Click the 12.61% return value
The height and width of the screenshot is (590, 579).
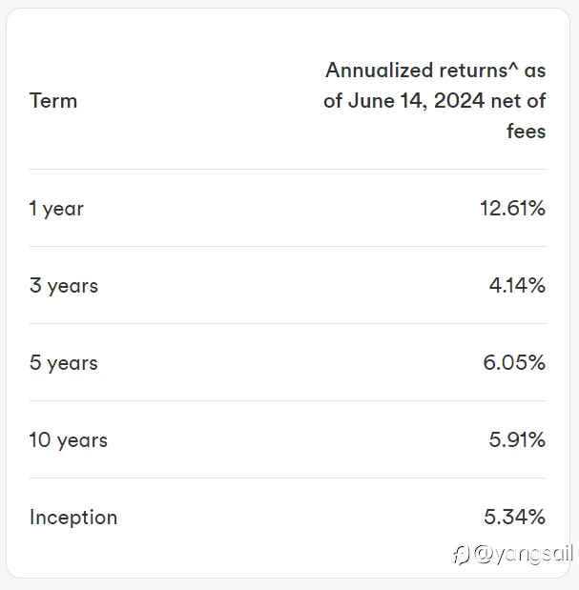512,208
